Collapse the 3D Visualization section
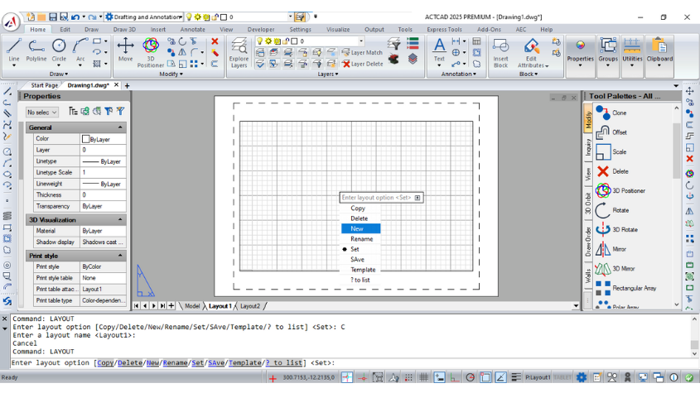700x393 pixels. click(x=120, y=220)
